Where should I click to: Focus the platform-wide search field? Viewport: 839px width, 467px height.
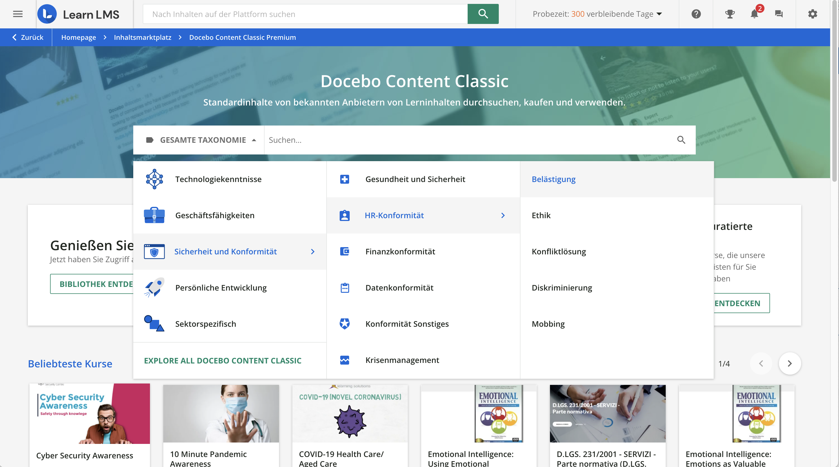305,14
